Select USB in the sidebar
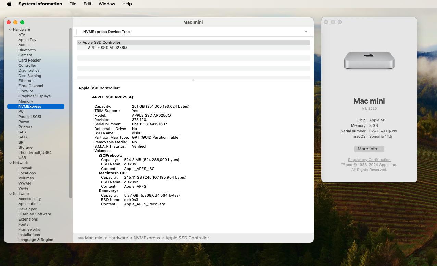Image resolution: width=437 pixels, height=266 pixels. pyautogui.click(x=22, y=158)
